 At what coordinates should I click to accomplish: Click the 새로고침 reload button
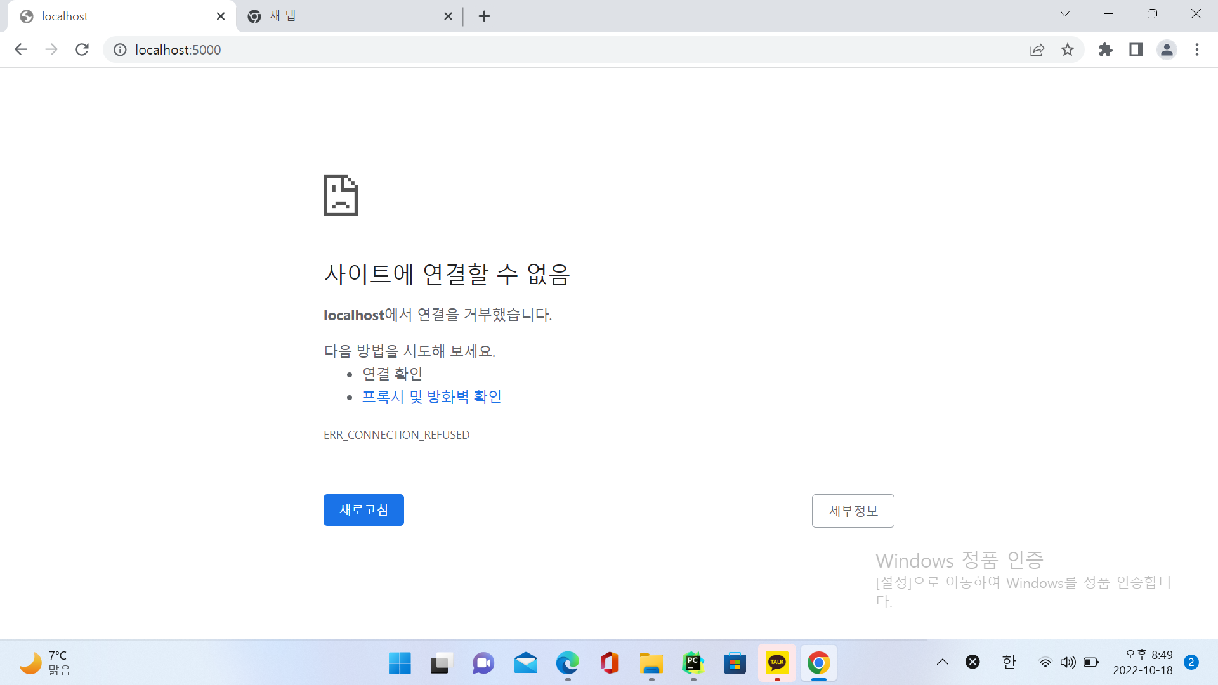tap(363, 510)
